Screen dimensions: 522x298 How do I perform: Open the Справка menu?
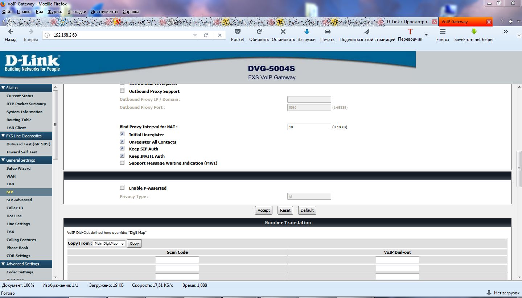tap(131, 12)
